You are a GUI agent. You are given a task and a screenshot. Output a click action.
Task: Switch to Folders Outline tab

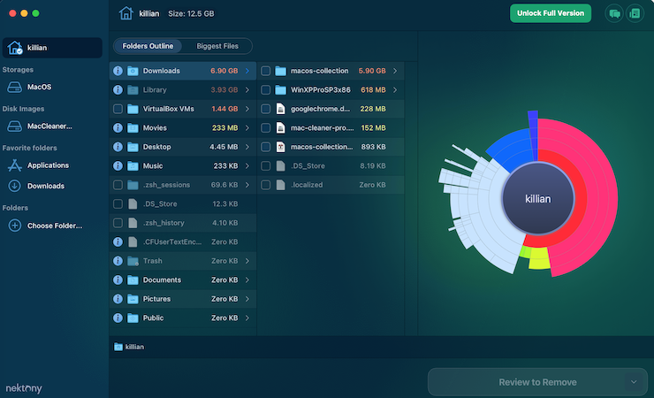tap(148, 46)
